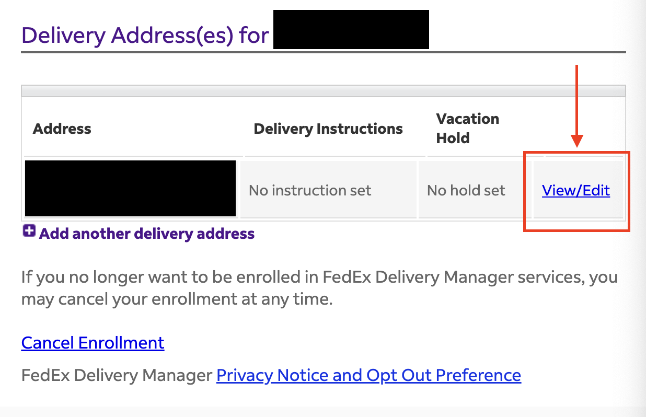Click the Vacation Hold column header

(467, 128)
